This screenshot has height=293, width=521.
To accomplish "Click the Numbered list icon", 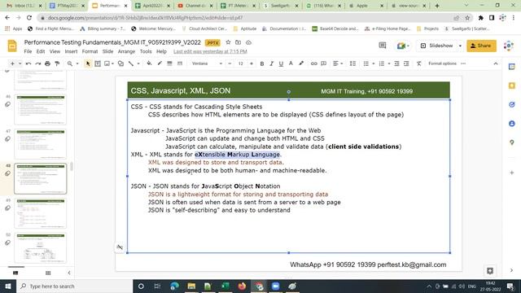I will click(x=382, y=63).
